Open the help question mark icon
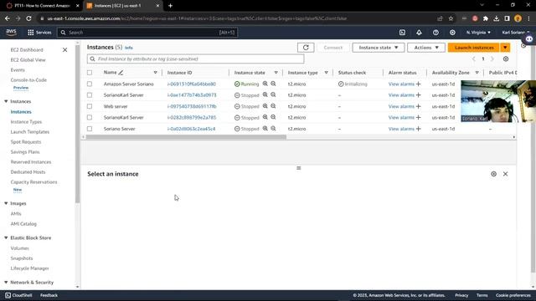Viewport: 536px width, 301px height. [x=435, y=33]
